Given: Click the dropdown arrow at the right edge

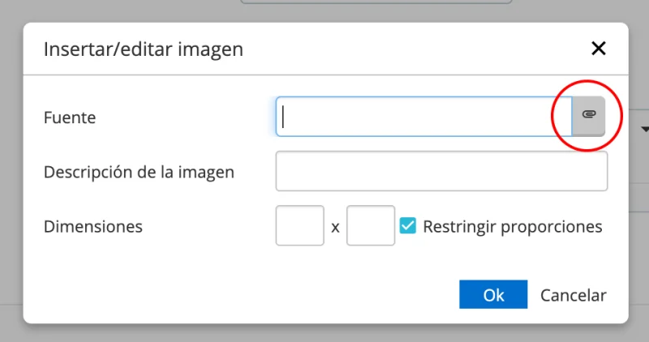Looking at the screenshot, I should 646,129.
